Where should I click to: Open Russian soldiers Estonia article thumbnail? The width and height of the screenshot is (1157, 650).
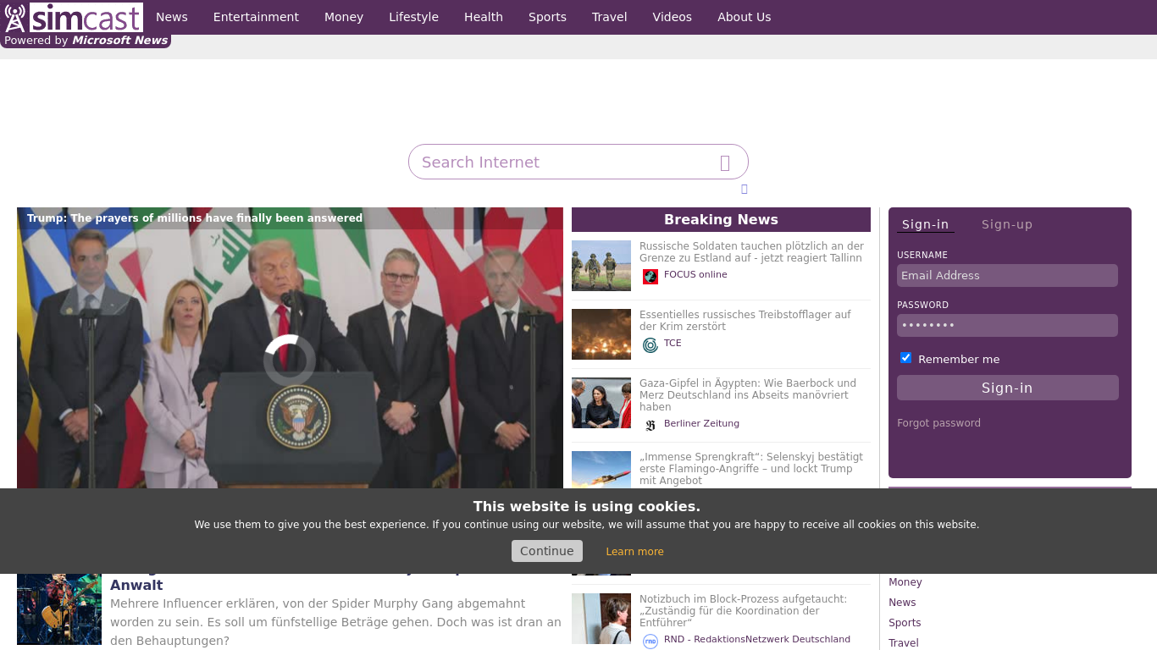(601, 266)
